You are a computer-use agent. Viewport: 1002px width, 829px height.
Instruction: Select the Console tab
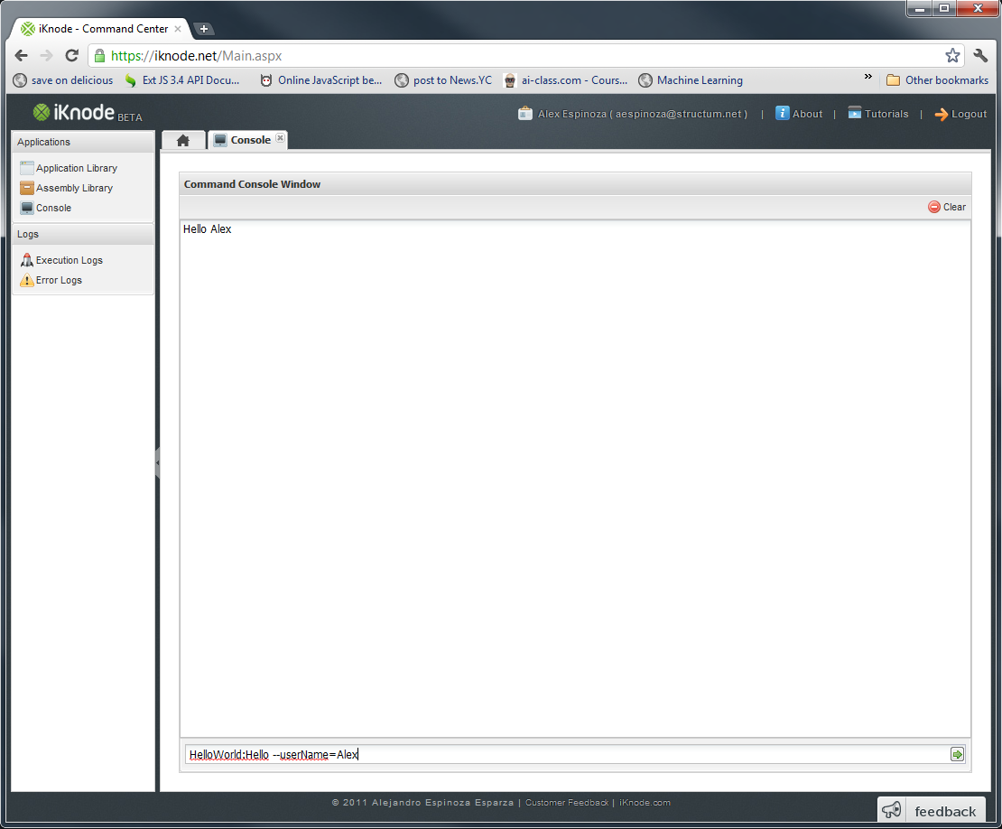point(248,140)
